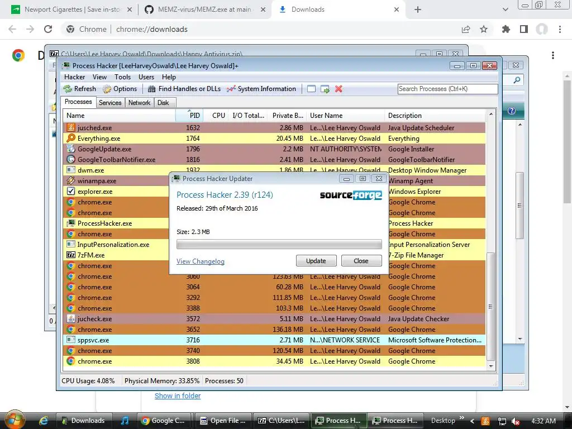Click the muted volume tray icon
Image resolution: width=572 pixels, height=429 pixels.
pyautogui.click(x=516, y=421)
